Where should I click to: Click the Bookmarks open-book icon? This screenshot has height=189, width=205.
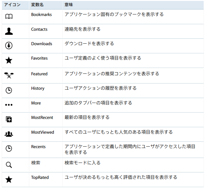click(9, 17)
